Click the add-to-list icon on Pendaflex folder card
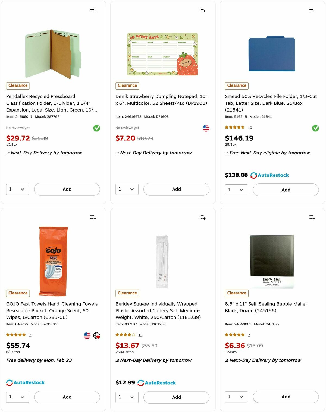This screenshot has height=412, width=326. coord(93,10)
